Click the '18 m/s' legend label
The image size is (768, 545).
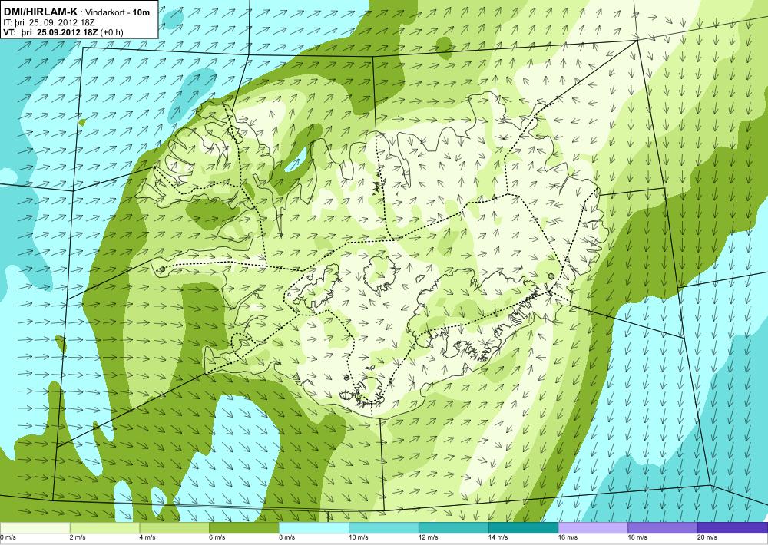tap(638, 537)
